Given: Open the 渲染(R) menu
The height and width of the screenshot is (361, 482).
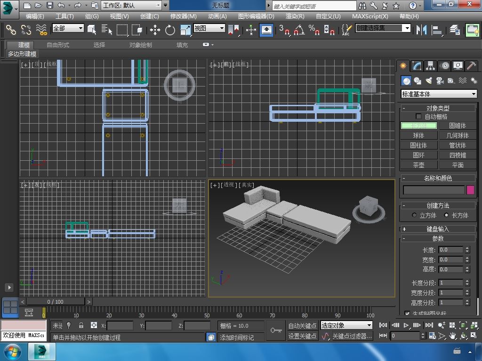Looking at the screenshot, I should (x=295, y=16).
